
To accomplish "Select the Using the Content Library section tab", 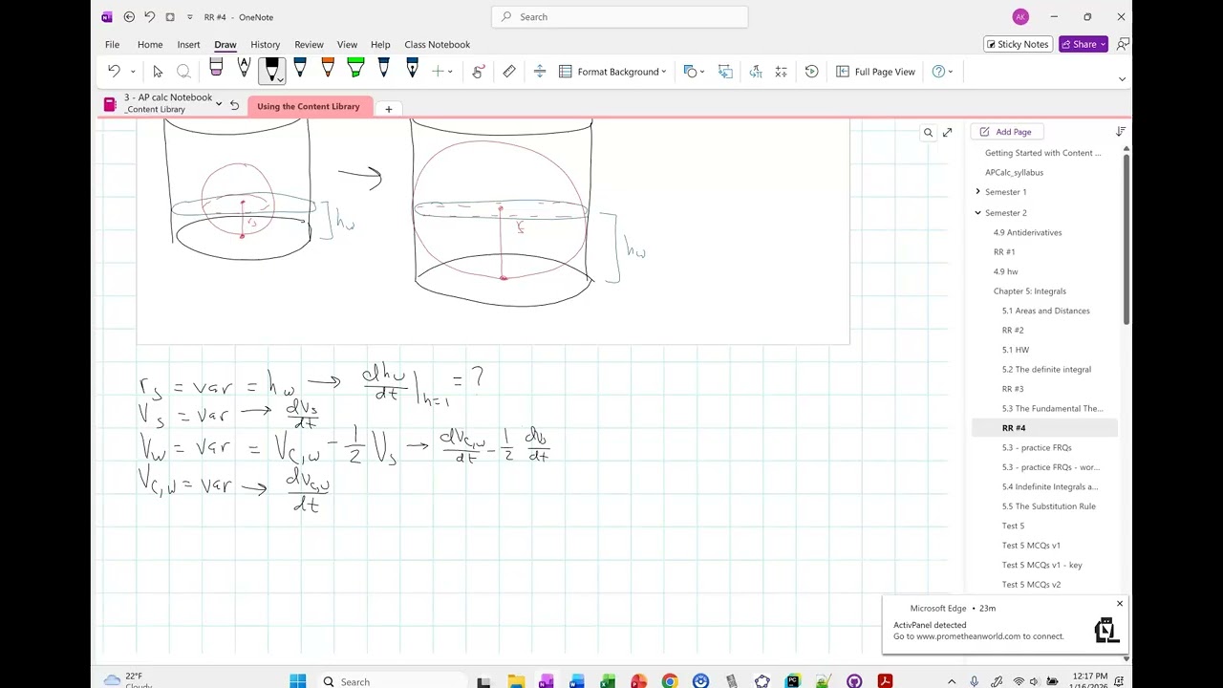I will [309, 106].
